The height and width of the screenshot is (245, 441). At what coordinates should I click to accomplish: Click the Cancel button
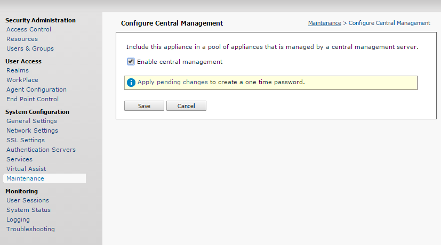coord(186,106)
